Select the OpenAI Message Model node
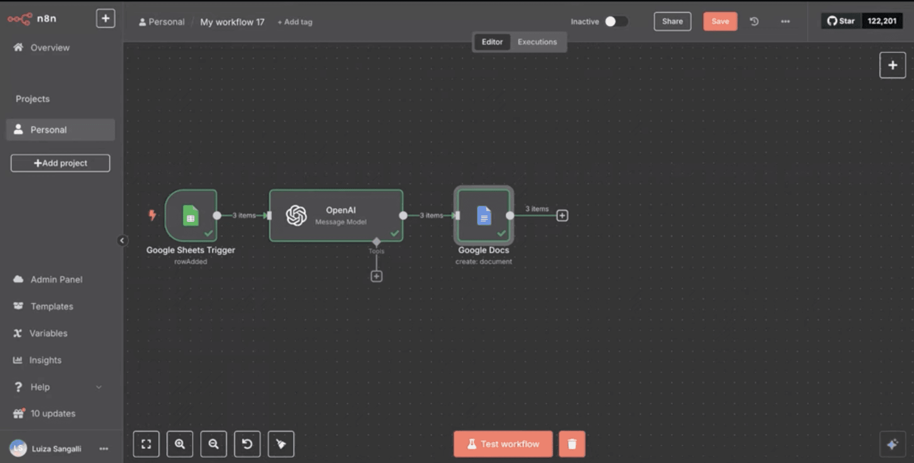 (x=336, y=215)
